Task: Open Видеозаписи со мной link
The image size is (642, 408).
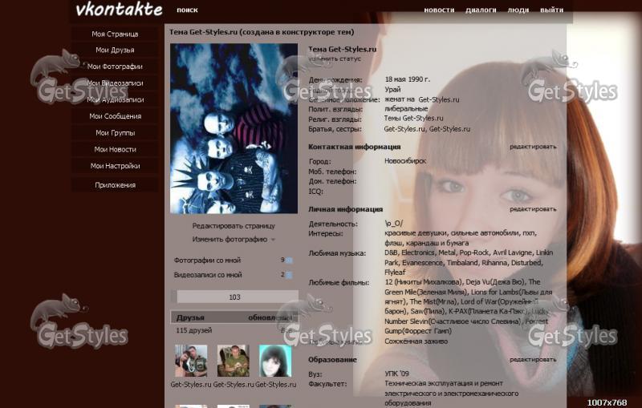Action: (x=208, y=275)
